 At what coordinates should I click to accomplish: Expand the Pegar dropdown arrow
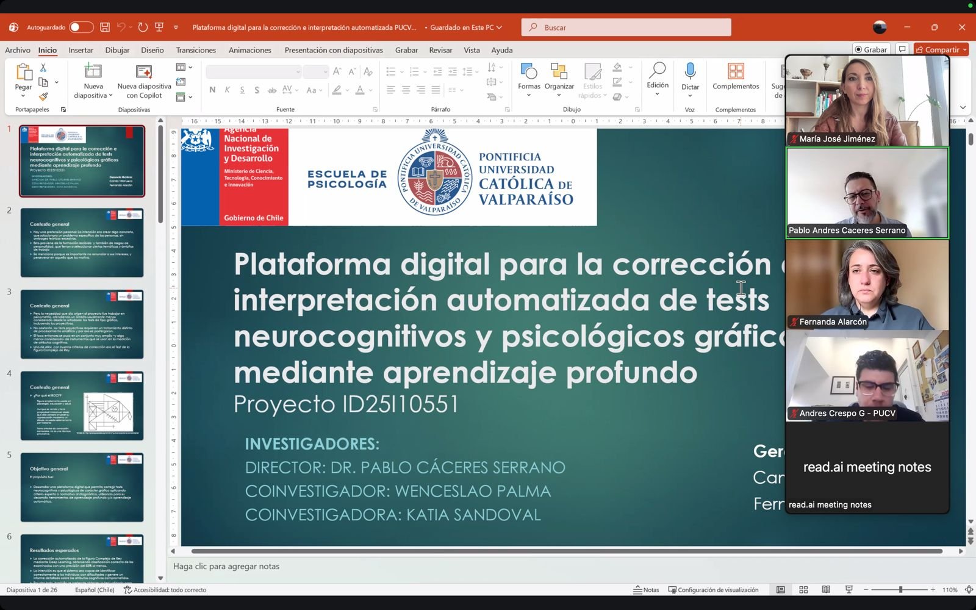coord(23,96)
